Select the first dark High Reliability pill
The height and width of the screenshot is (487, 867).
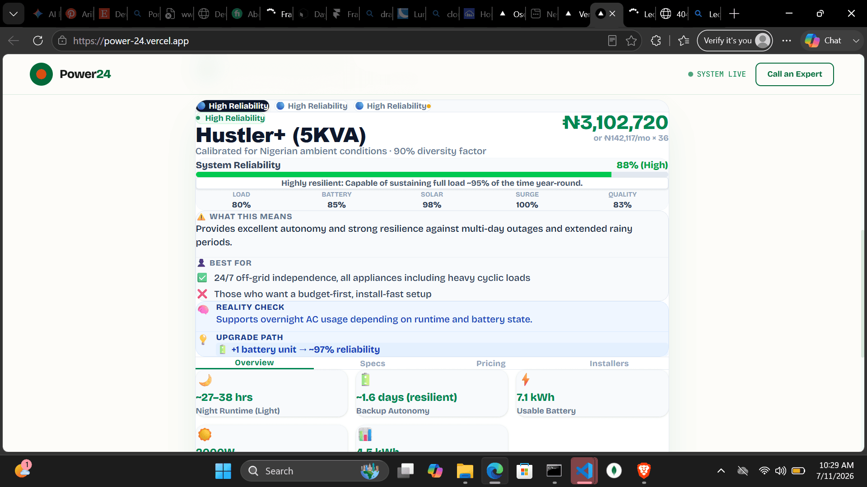(233, 106)
